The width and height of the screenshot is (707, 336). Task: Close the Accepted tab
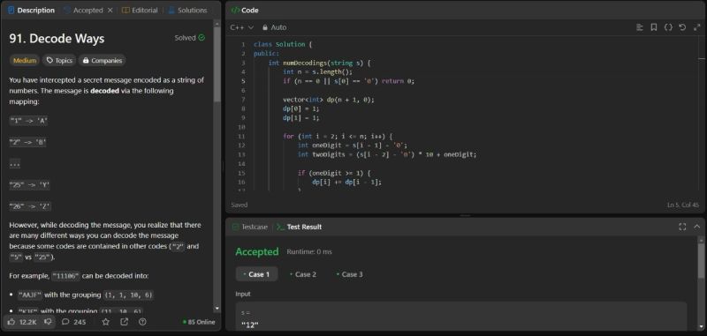point(110,10)
